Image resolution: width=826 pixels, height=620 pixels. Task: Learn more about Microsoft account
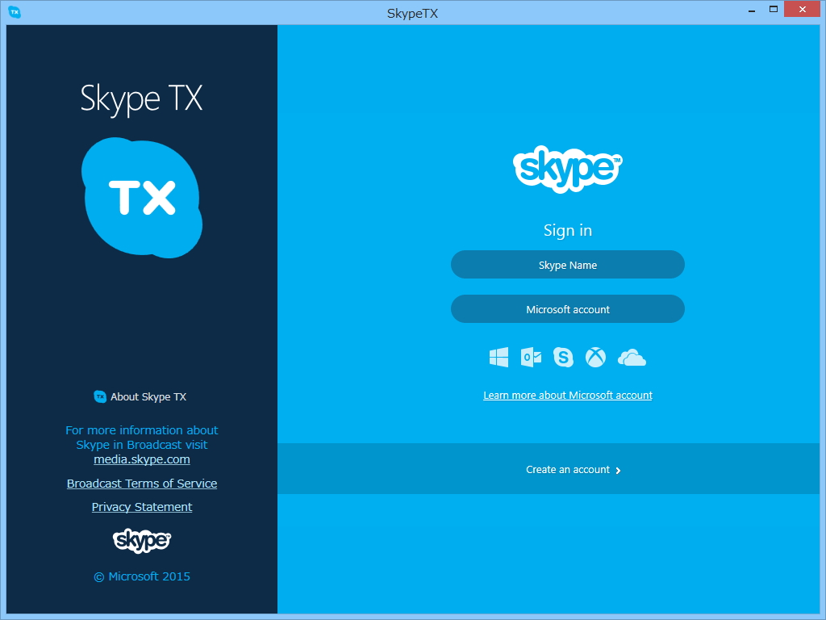(567, 395)
